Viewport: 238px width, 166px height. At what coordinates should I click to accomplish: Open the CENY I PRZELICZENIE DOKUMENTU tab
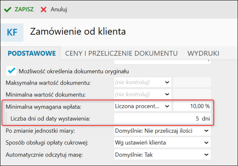pyautogui.click(x=121, y=53)
